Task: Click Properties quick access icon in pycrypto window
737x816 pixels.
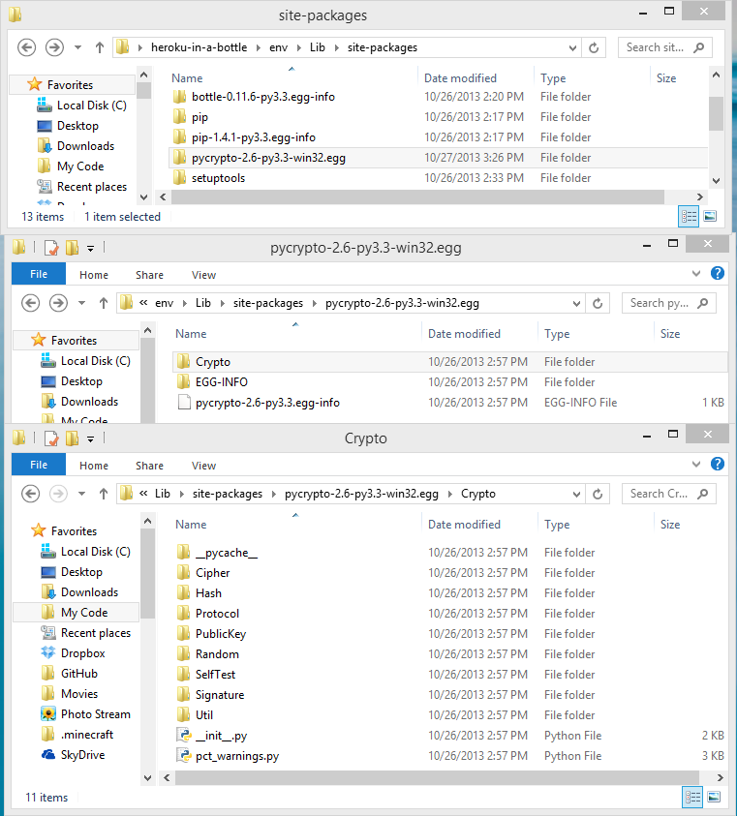Action: (51, 248)
